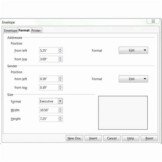Increase envelope Height value
The width and height of the screenshot is (162, 162).
[60, 117]
